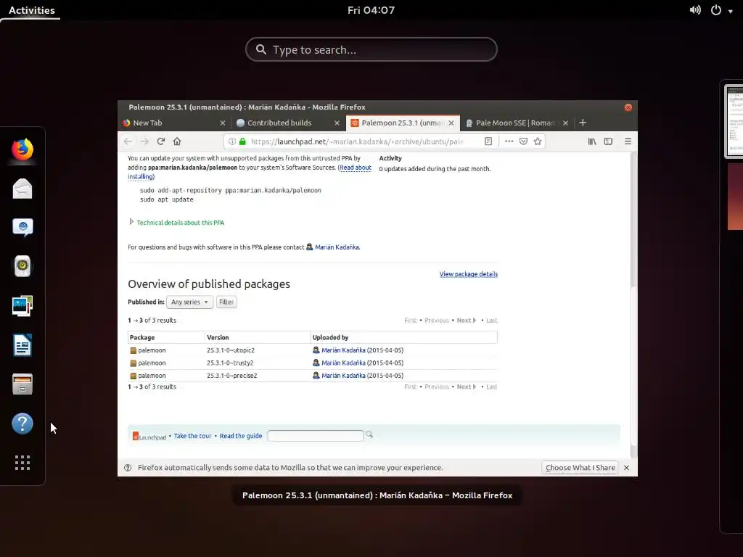Click the Package column header
743x557 pixels.
(142, 338)
